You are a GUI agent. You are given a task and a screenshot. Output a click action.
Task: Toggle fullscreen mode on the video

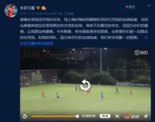pyautogui.click(x=117, y=116)
